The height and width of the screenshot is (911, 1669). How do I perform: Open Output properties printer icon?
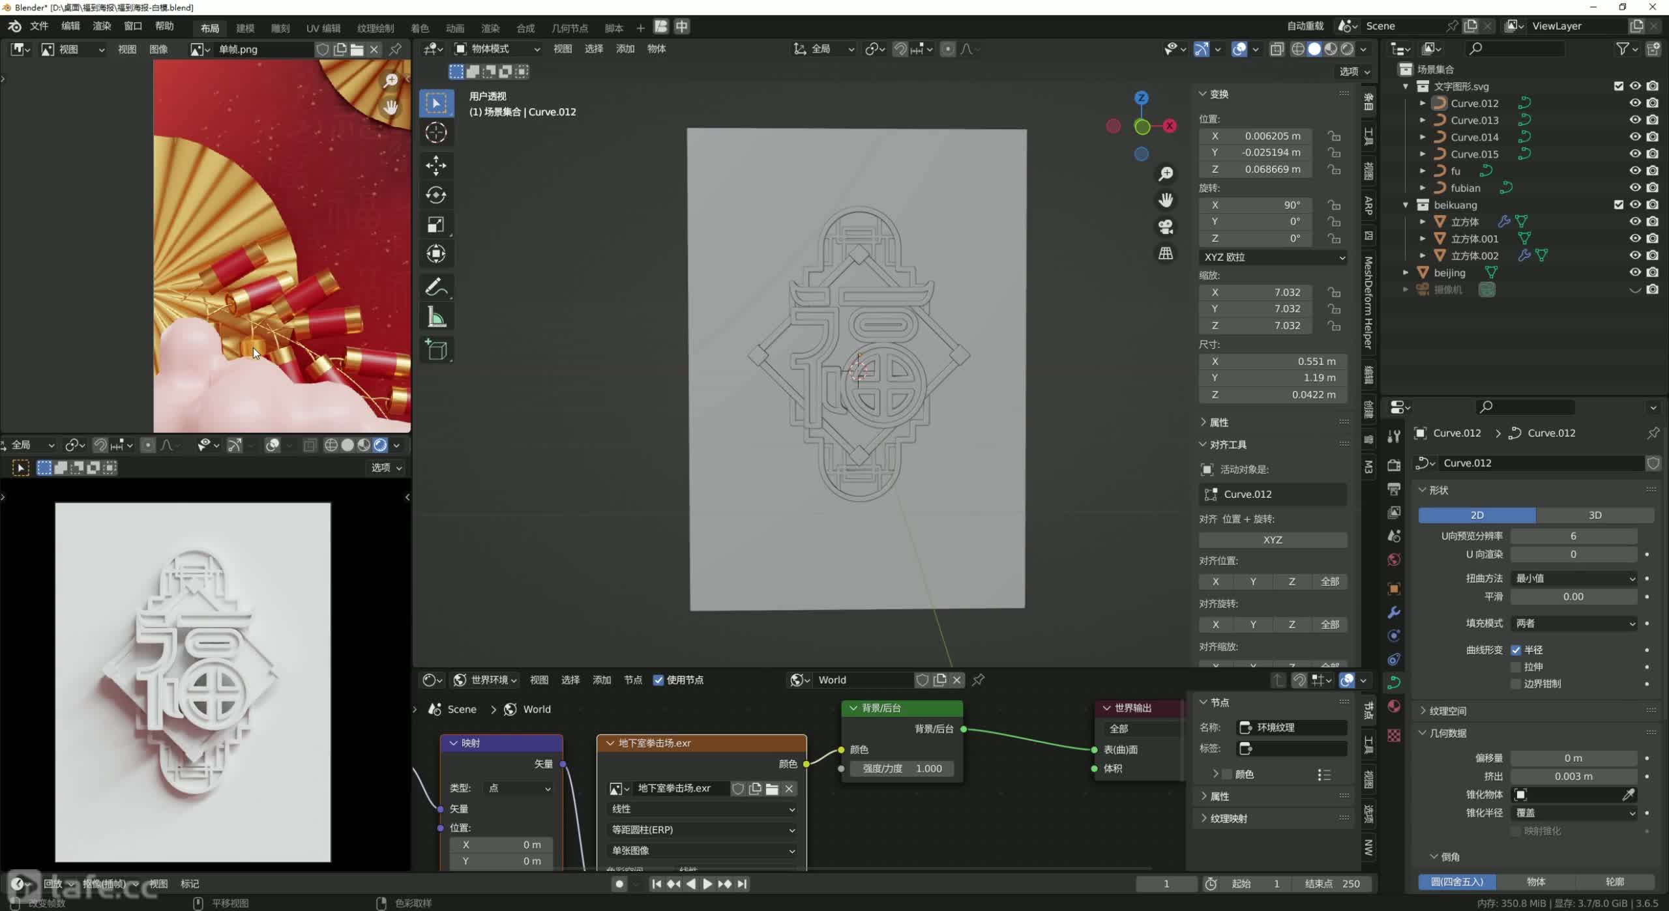point(1394,489)
